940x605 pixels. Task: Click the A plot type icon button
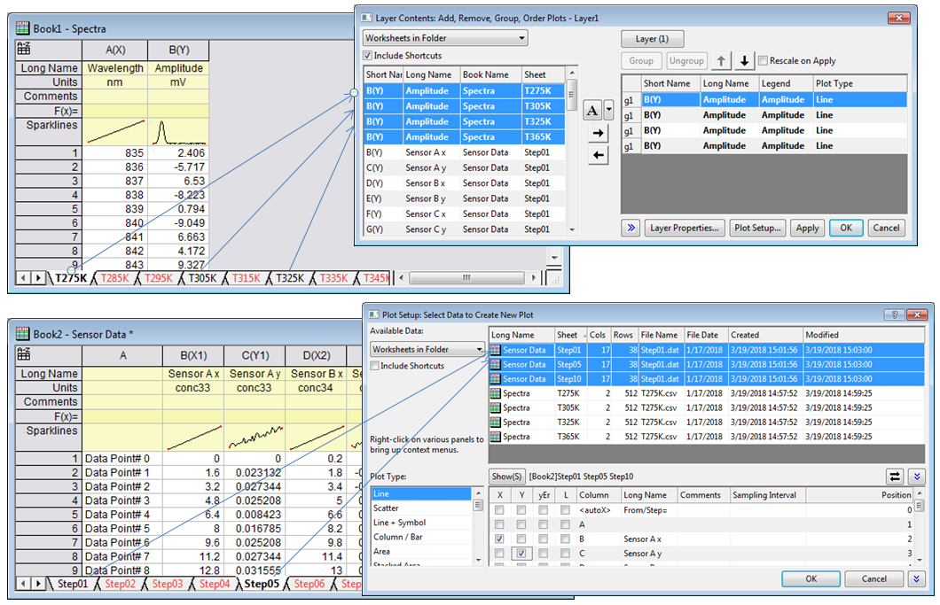click(x=592, y=110)
